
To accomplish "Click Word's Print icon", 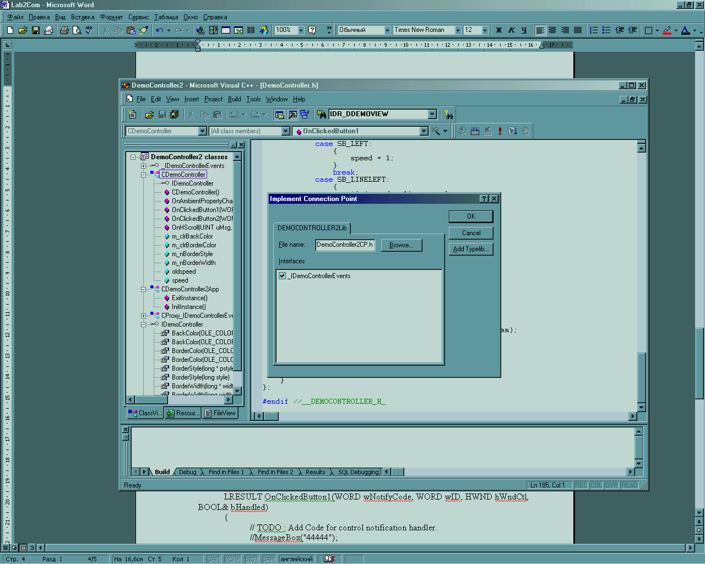I will click(x=64, y=30).
